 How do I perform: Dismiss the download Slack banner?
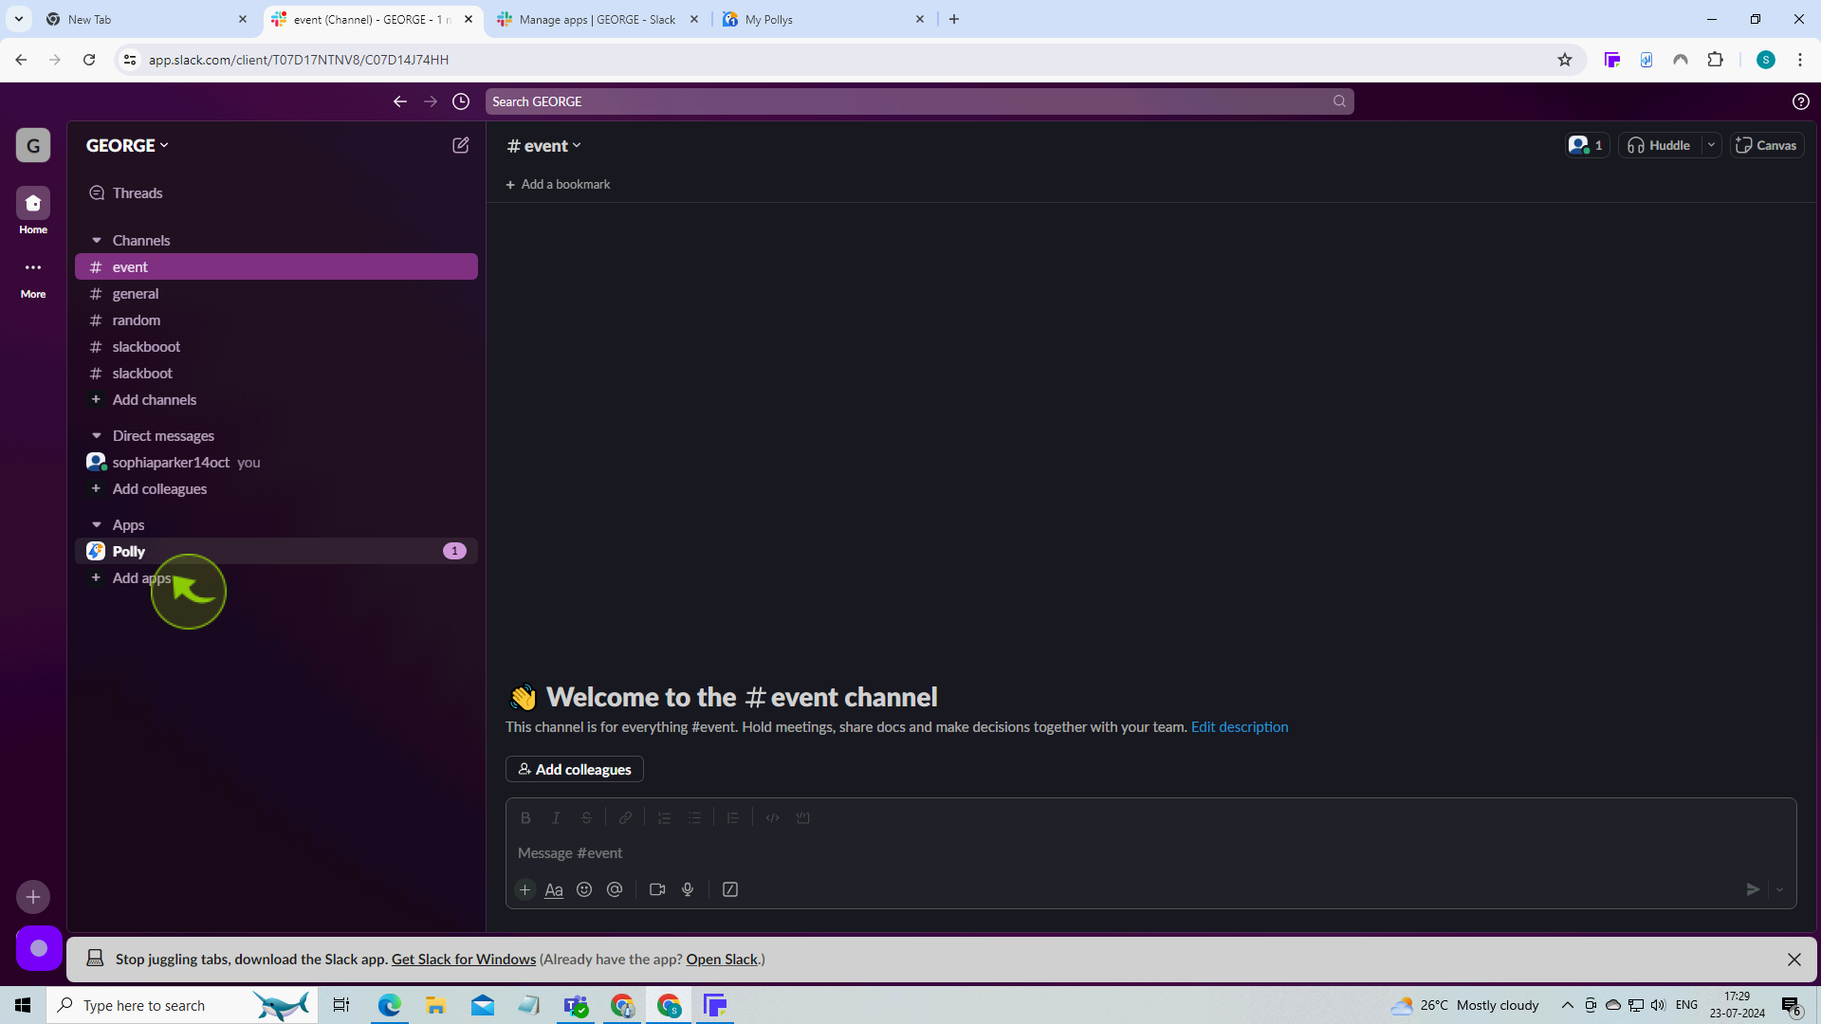pos(1793,960)
